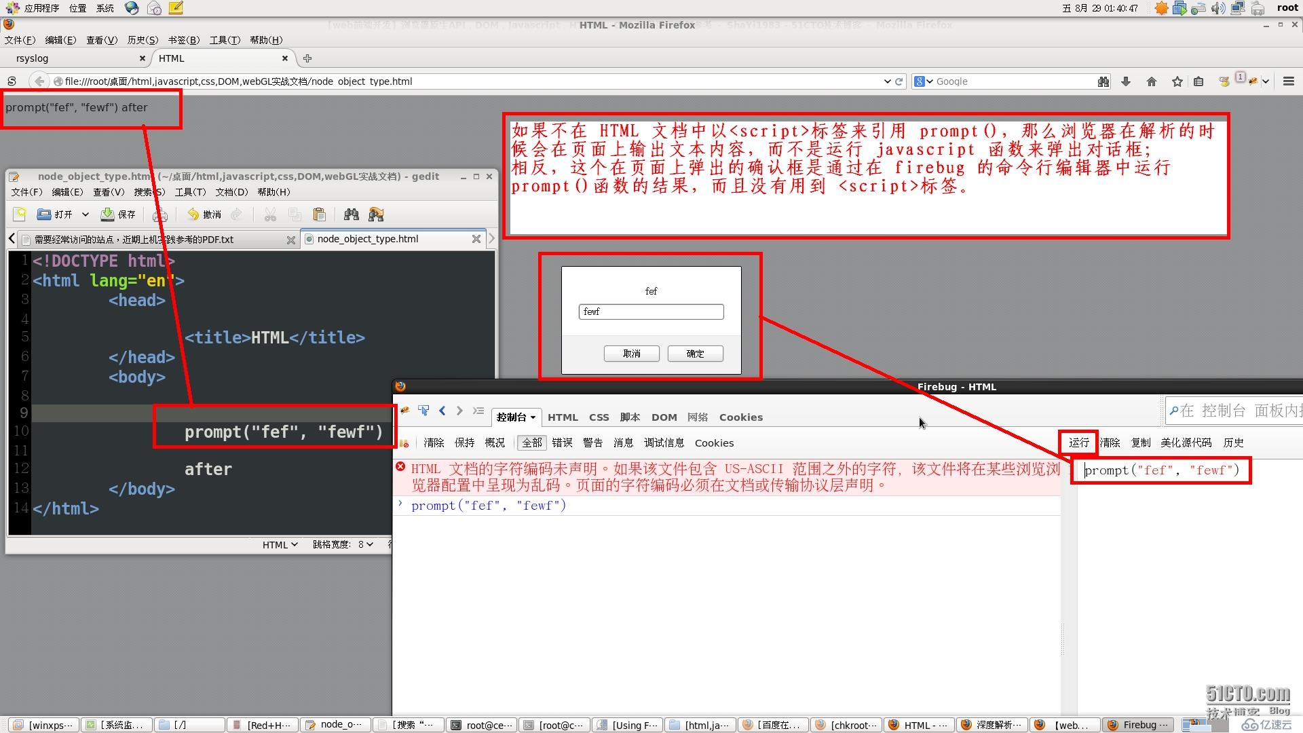
Task: Filter Firebug console by 错误
Action: 562,443
